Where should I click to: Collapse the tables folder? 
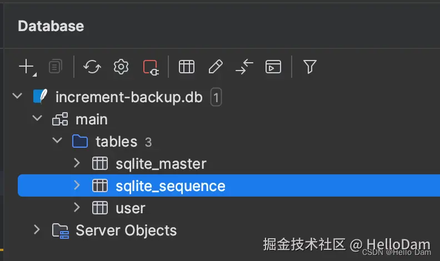(x=57, y=141)
